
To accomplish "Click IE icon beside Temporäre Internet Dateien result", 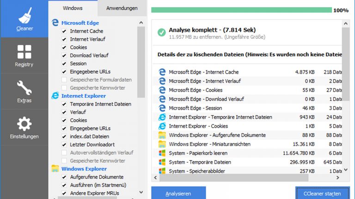I will pos(162,117).
